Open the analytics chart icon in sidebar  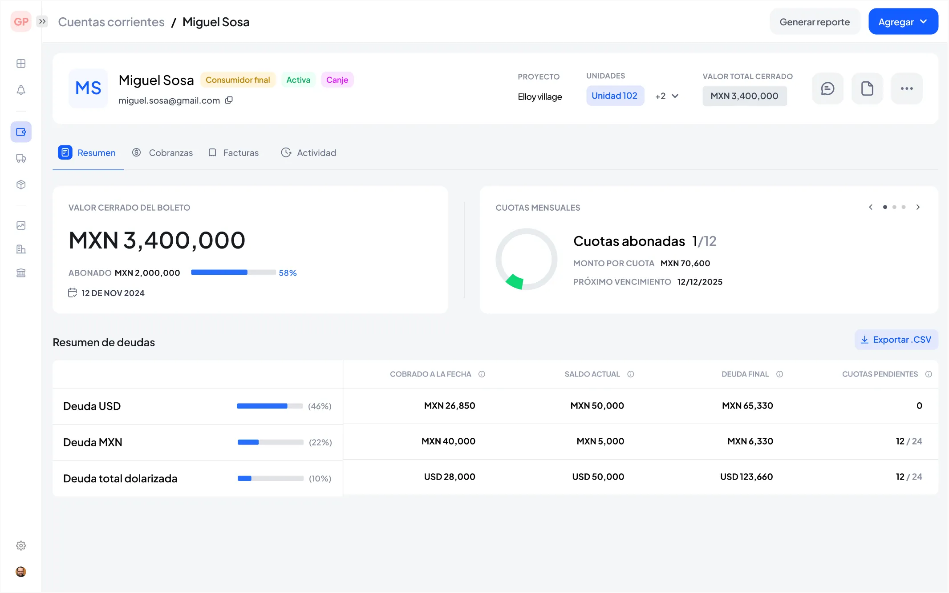tap(20, 225)
